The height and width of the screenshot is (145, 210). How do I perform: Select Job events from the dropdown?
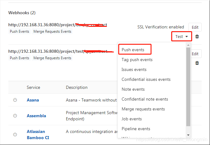coord(132,119)
